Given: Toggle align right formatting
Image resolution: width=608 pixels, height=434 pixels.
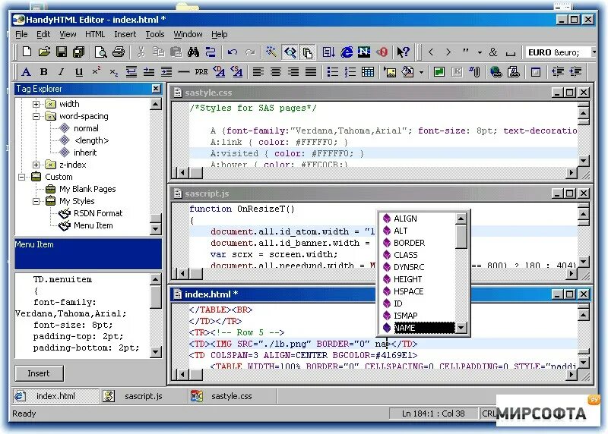Looking at the screenshot, I should [x=293, y=71].
